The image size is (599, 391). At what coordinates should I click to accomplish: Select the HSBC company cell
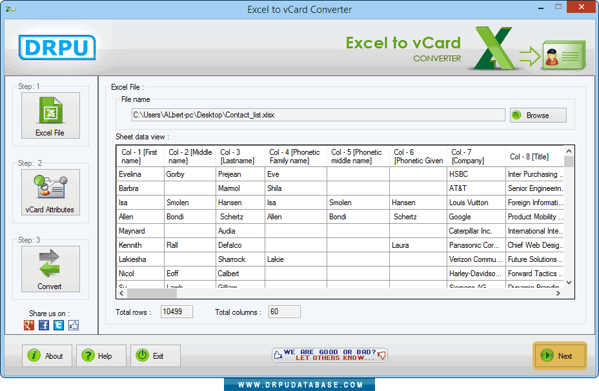[x=476, y=174]
